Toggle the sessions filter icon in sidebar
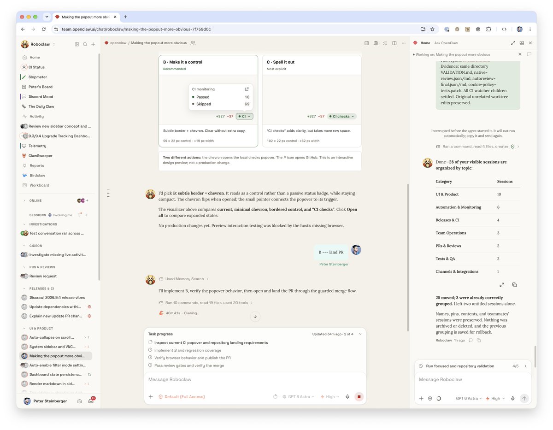The width and height of the screenshot is (553, 430). click(x=79, y=215)
